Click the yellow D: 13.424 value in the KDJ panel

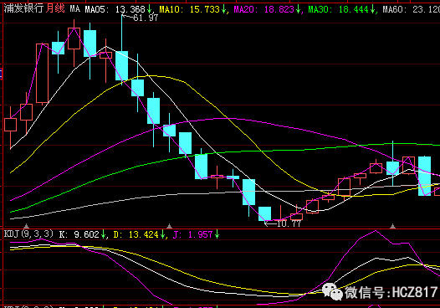136,234
